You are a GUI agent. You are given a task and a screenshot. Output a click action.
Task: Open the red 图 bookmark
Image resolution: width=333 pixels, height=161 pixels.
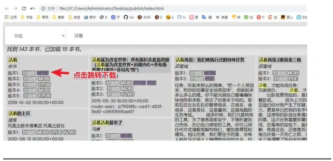pyautogui.click(x=194, y=17)
